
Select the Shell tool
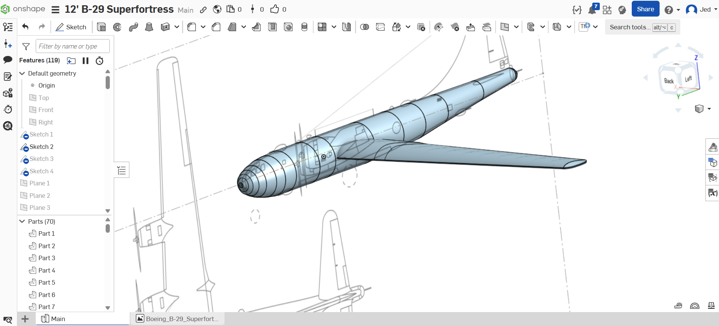tap(273, 27)
